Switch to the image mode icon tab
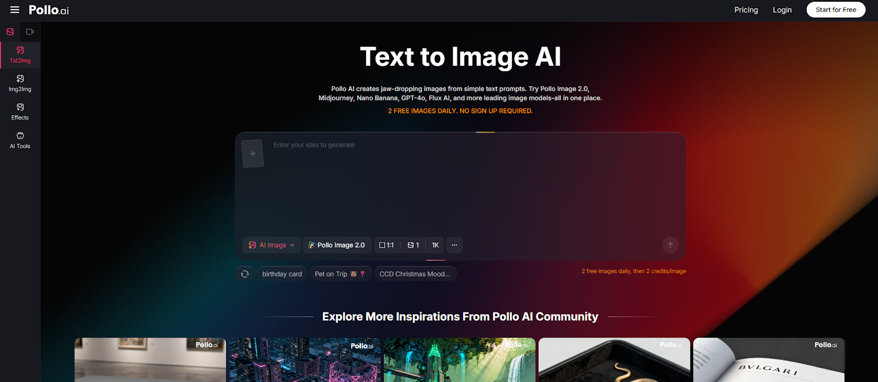Viewport: 878px width, 382px height. click(x=10, y=32)
